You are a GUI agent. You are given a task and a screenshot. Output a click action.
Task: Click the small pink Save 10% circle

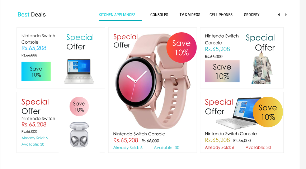tap(79, 106)
